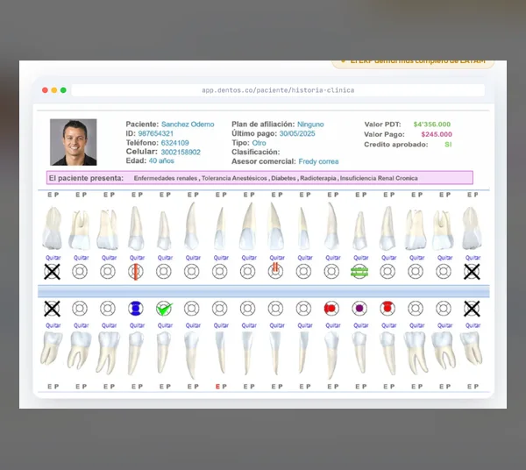Image resolution: width=526 pixels, height=470 pixels.
Task: Click age value 40 años
Action: pyautogui.click(x=161, y=161)
